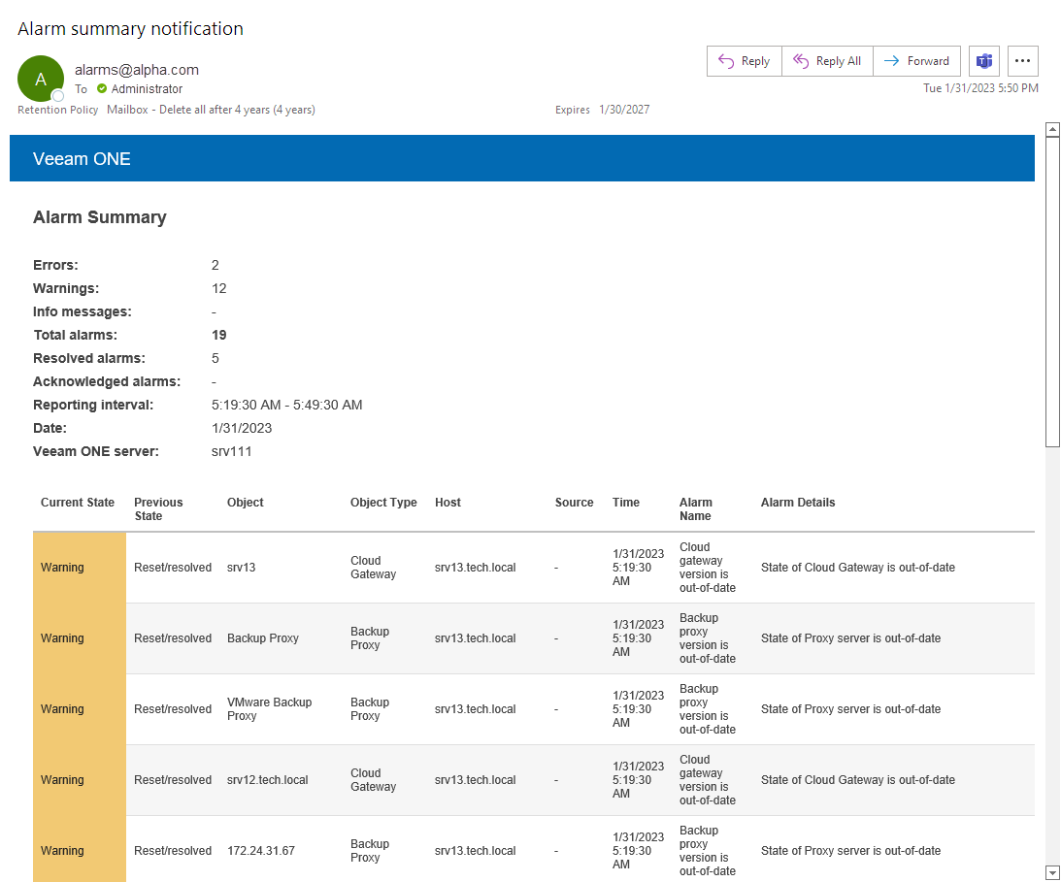Click the Object Type column header

click(383, 503)
